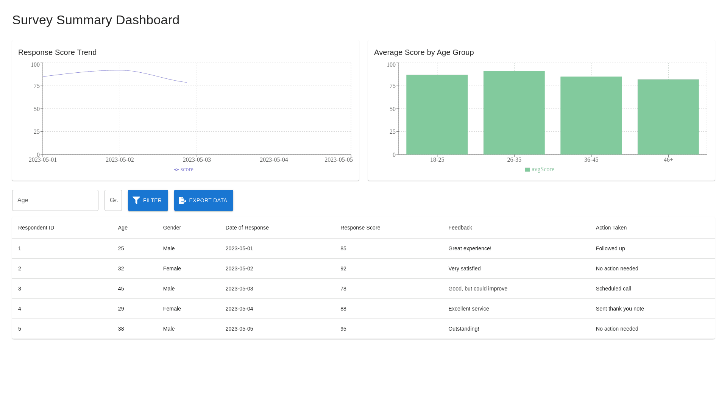This screenshot has height=409, width=727.
Task: Click the funnel icon on Filter button
Action: click(136, 200)
